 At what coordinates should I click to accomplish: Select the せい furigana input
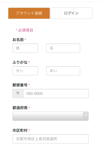pos(25,71)
